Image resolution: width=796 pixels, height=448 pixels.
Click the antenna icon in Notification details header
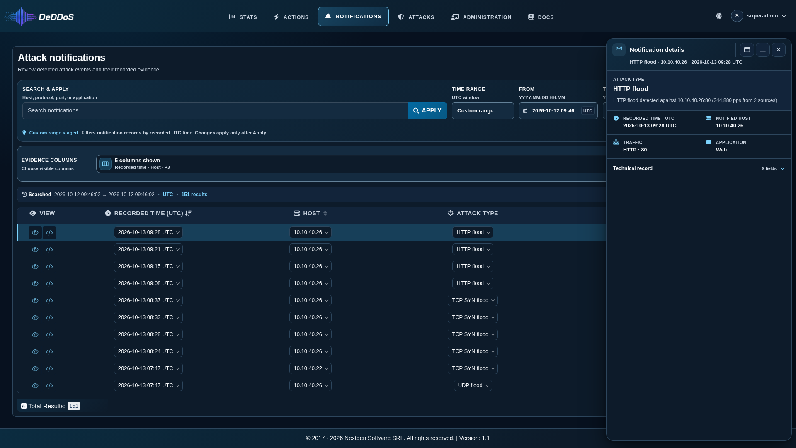tap(619, 50)
